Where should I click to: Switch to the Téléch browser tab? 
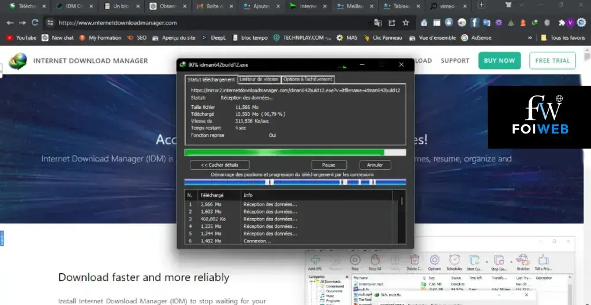tap(27, 6)
